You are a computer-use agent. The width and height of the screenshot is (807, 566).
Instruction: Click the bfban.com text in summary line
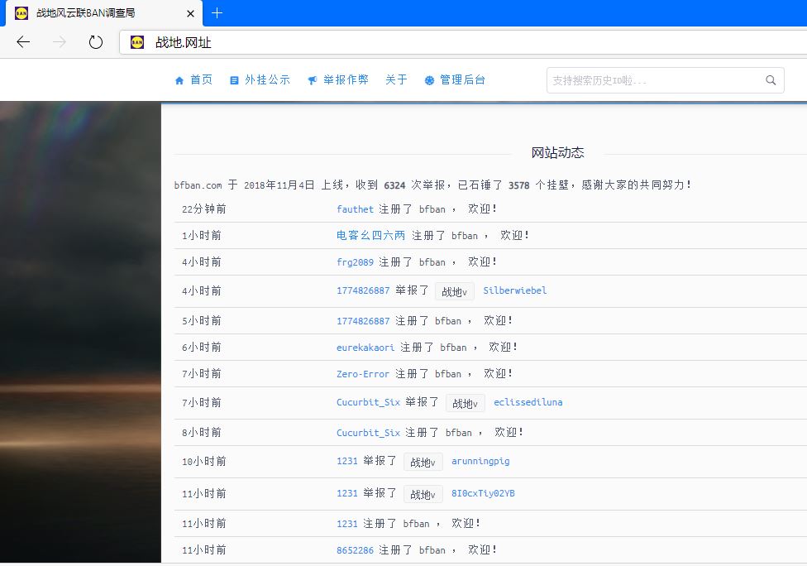tap(198, 185)
